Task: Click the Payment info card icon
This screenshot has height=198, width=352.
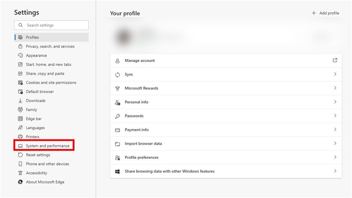Action: (x=117, y=130)
